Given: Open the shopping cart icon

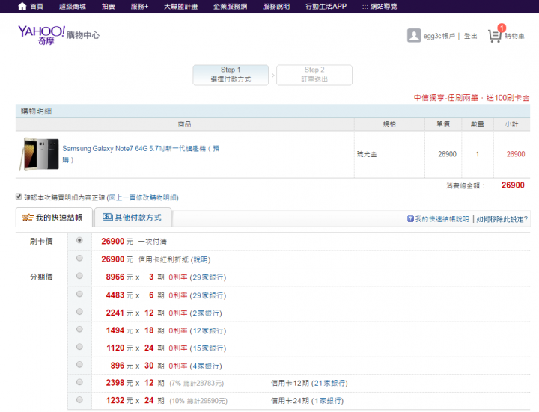Looking at the screenshot, I should [x=494, y=35].
